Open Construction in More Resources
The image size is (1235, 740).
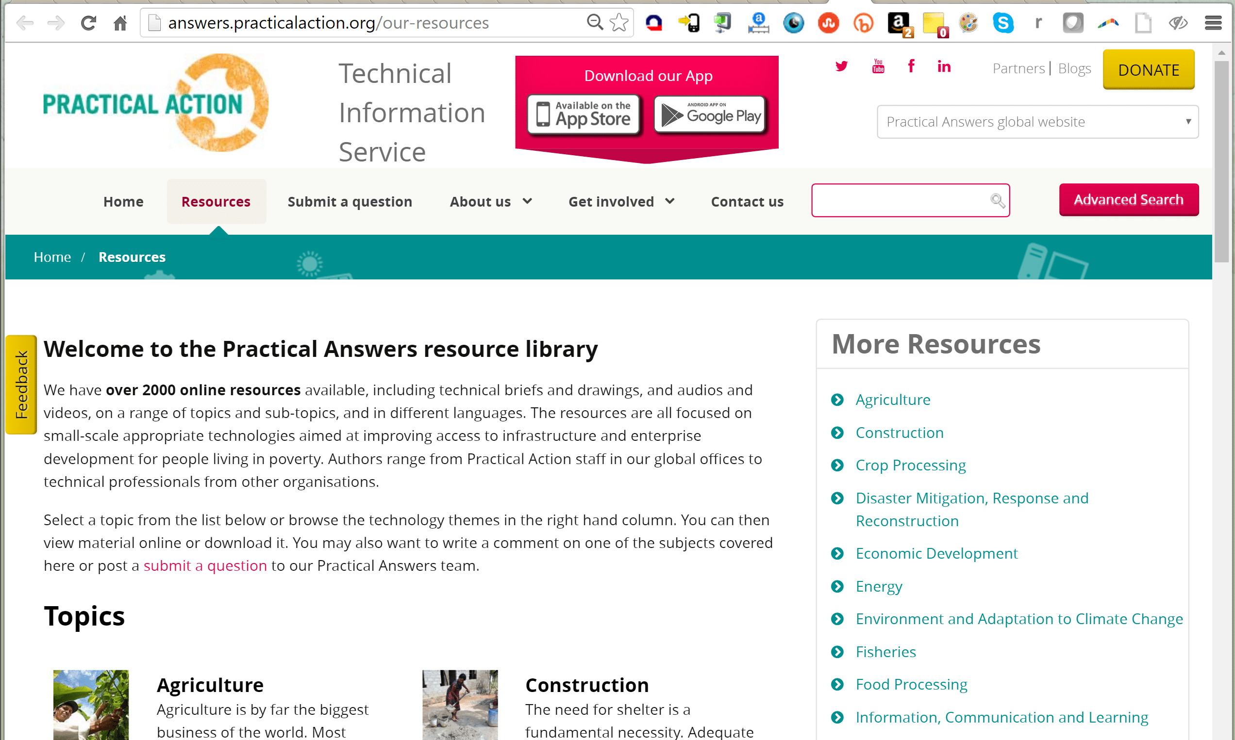tap(900, 433)
